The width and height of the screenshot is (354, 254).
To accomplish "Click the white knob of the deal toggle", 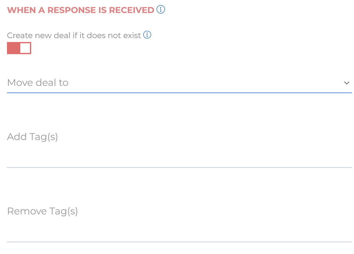I will [25, 48].
